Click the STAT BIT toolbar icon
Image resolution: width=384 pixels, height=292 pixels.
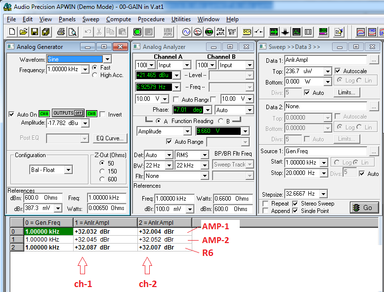tap(233, 32)
